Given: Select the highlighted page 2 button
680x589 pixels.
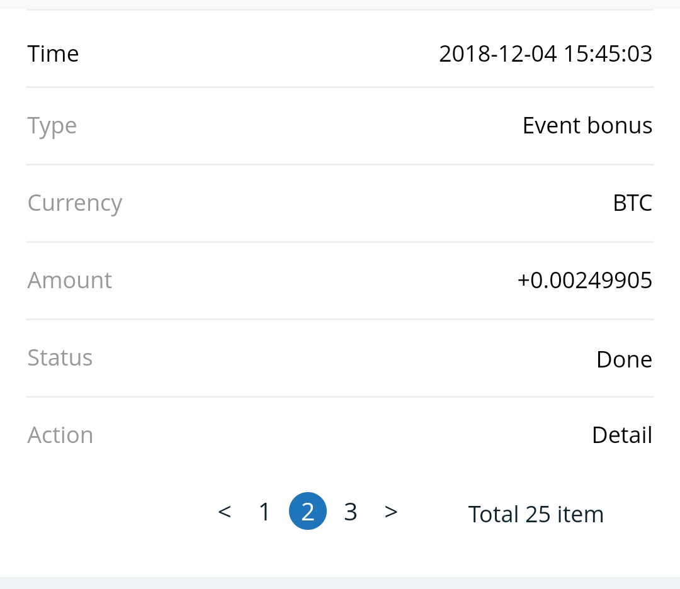Looking at the screenshot, I should tap(307, 511).
